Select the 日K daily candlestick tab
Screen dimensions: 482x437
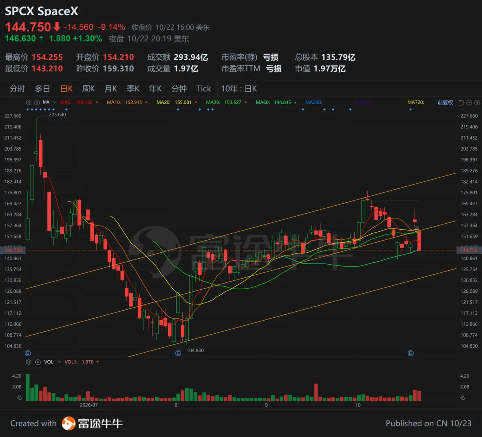tap(66, 89)
